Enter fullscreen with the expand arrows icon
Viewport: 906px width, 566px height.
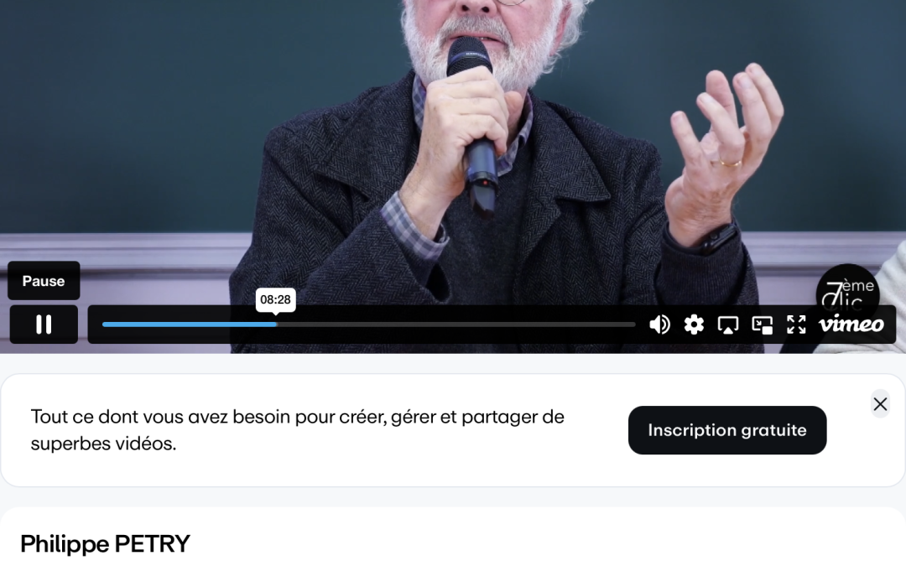796,325
